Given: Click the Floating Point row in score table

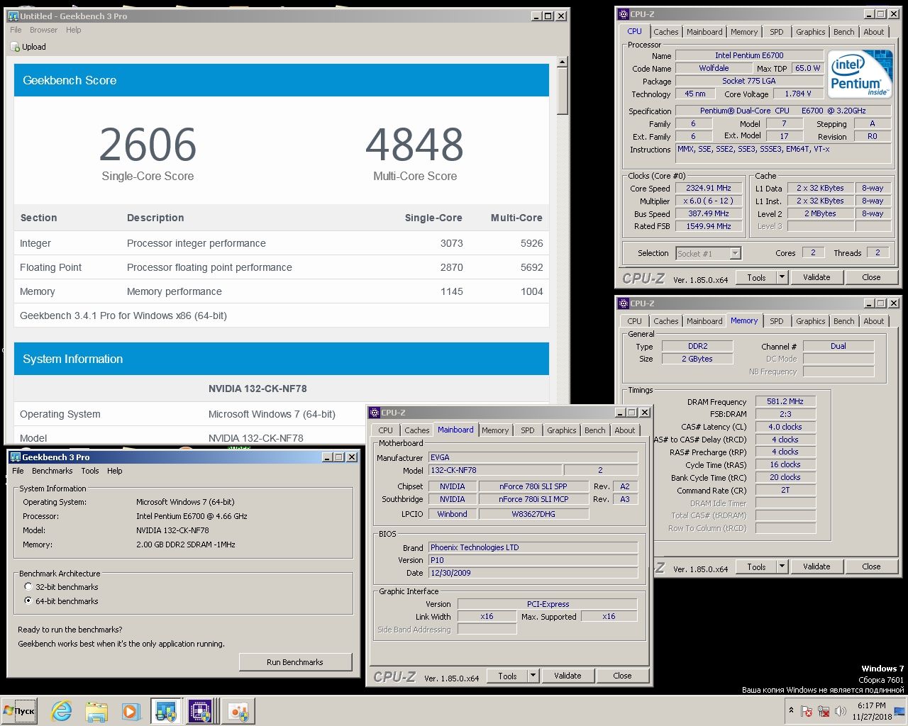Looking at the screenshot, I should pos(282,267).
